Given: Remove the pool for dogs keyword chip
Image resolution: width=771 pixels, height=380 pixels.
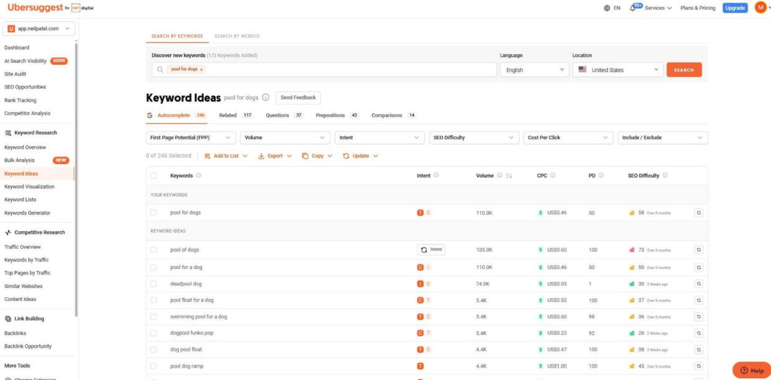Looking at the screenshot, I should (201, 70).
